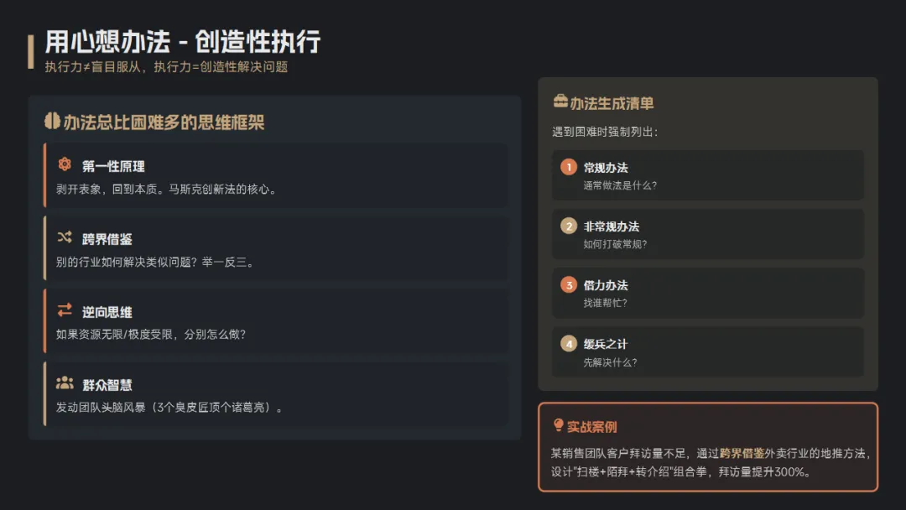Select the 借力办法 list card

tap(708, 294)
